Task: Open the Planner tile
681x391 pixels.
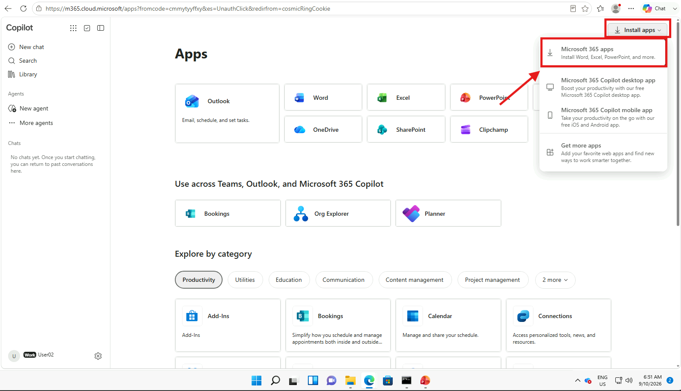Action: coord(448,214)
